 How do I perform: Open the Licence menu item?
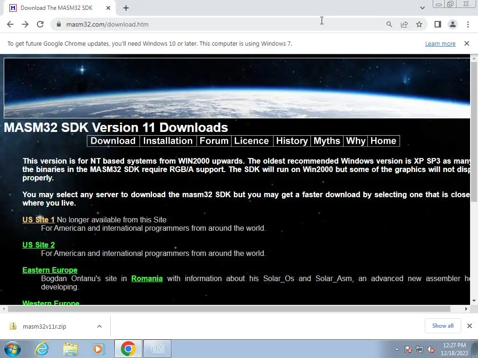(252, 141)
